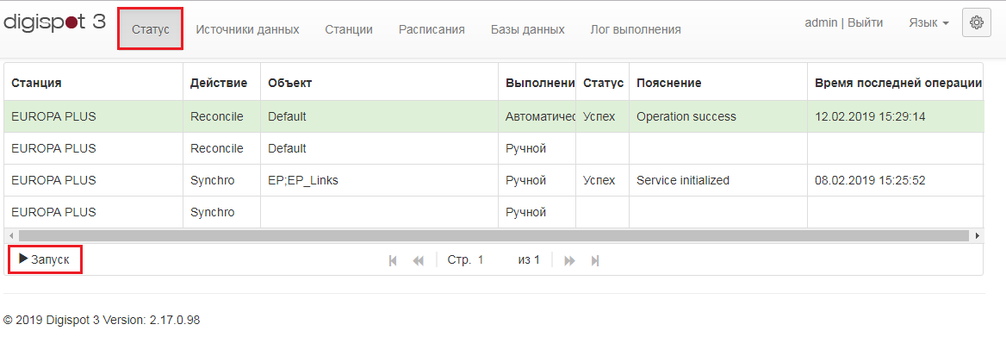
Task: Select the Default cell in the Ручной row
Action: click(x=380, y=148)
